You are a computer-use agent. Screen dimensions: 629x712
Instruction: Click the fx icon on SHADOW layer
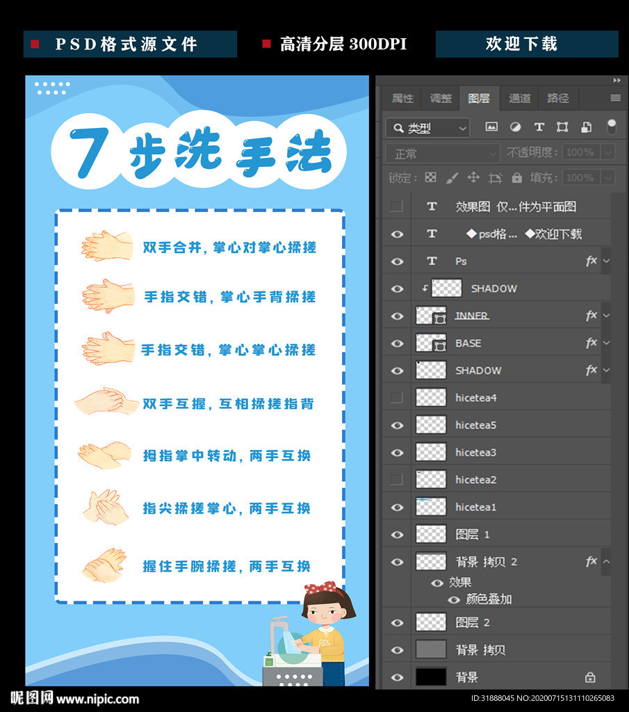coord(591,371)
